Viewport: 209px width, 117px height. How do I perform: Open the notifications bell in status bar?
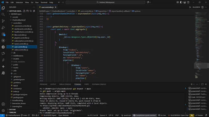click(206, 115)
